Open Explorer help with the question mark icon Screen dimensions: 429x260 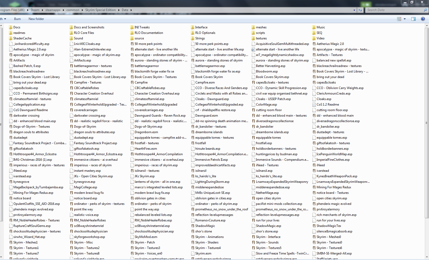point(423,19)
